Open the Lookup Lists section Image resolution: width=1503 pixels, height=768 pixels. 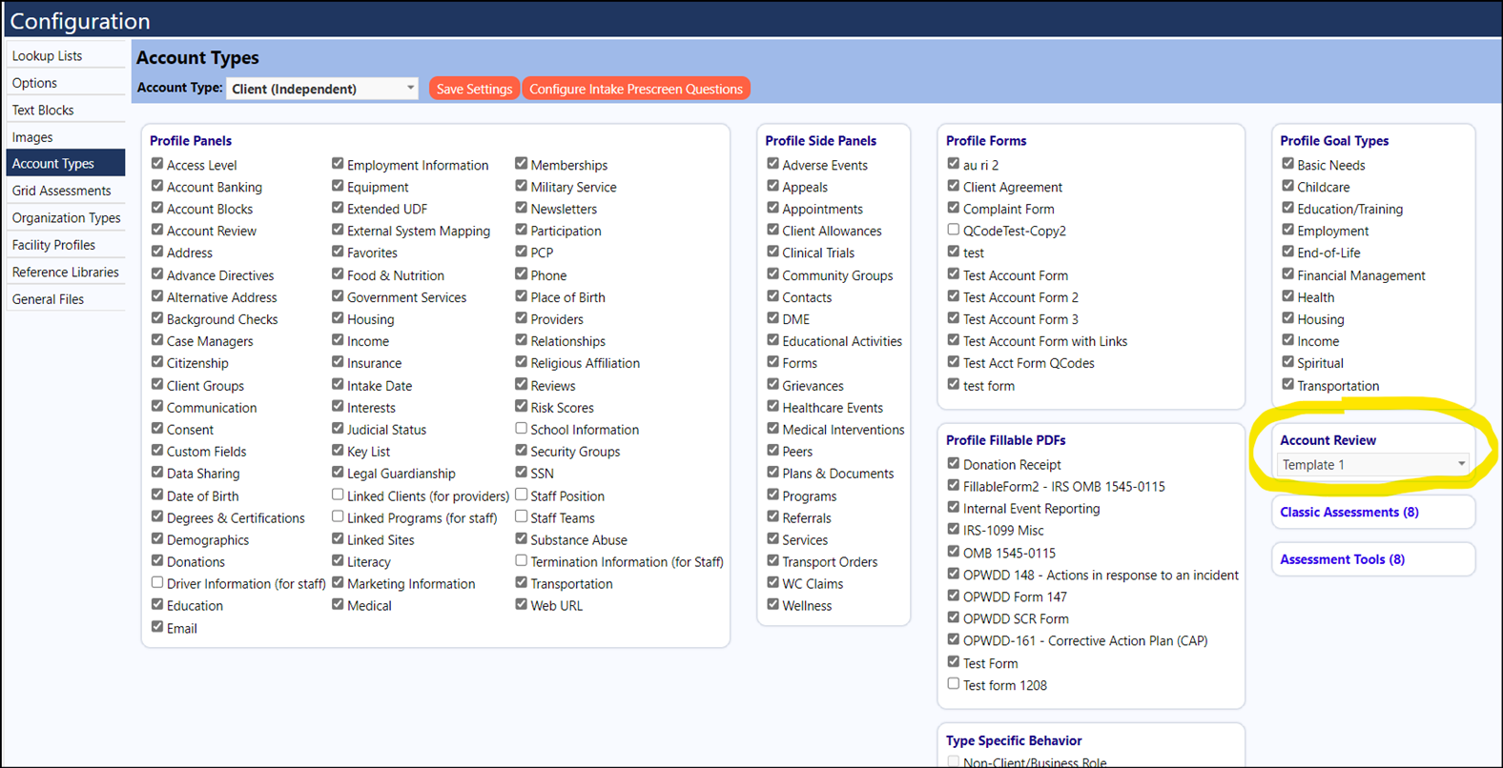coord(66,55)
